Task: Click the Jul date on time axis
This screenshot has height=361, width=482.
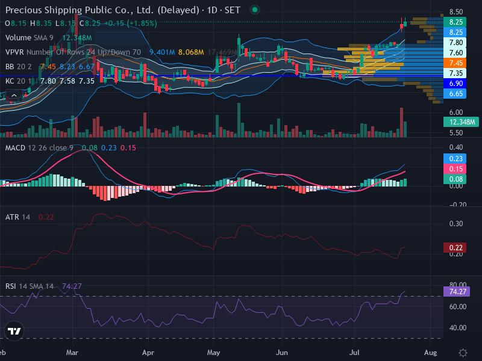Action: tap(354, 353)
